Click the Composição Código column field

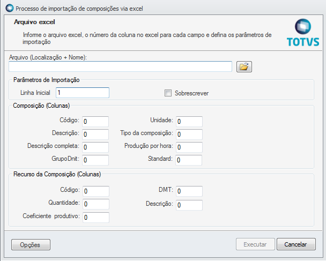tap(95, 121)
